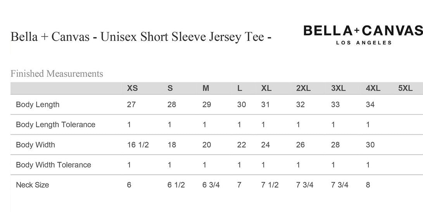Click the 2XL column header
423x212 pixels.
[303, 88]
